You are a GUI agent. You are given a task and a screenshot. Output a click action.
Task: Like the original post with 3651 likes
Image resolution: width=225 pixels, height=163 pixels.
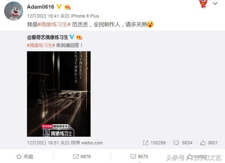pyautogui.click(x=209, y=143)
